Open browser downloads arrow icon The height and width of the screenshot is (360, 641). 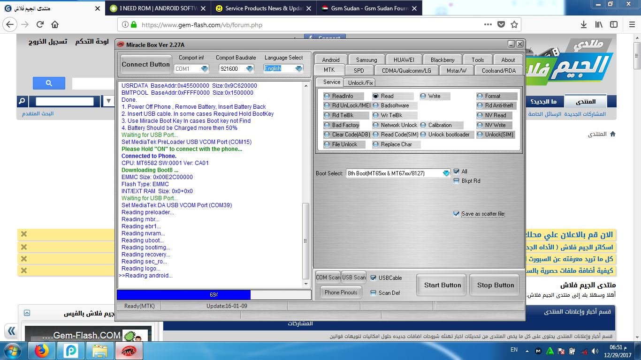584,24
